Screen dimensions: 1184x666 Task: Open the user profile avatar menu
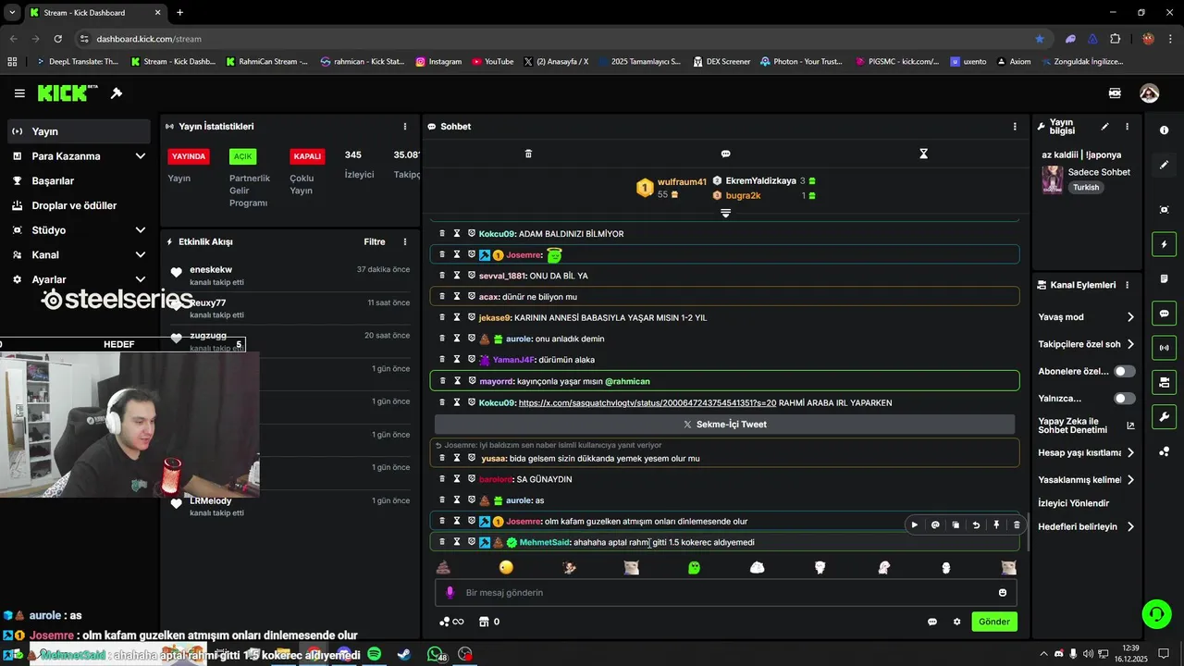tap(1149, 93)
